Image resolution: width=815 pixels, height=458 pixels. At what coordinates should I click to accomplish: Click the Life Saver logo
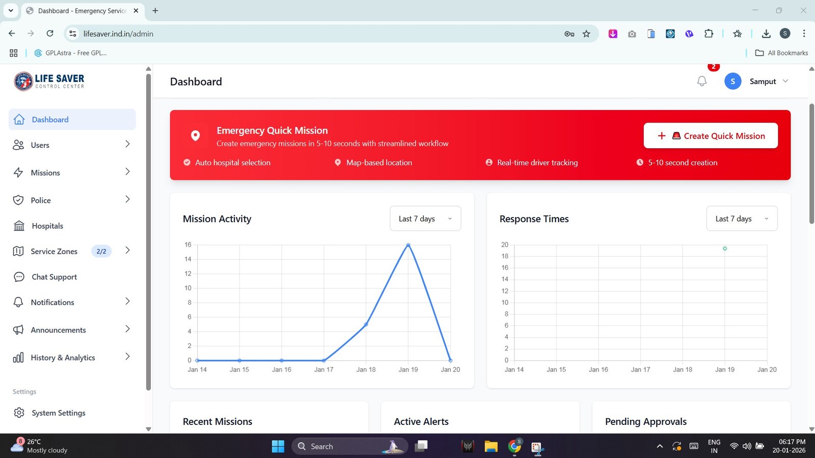(x=49, y=81)
